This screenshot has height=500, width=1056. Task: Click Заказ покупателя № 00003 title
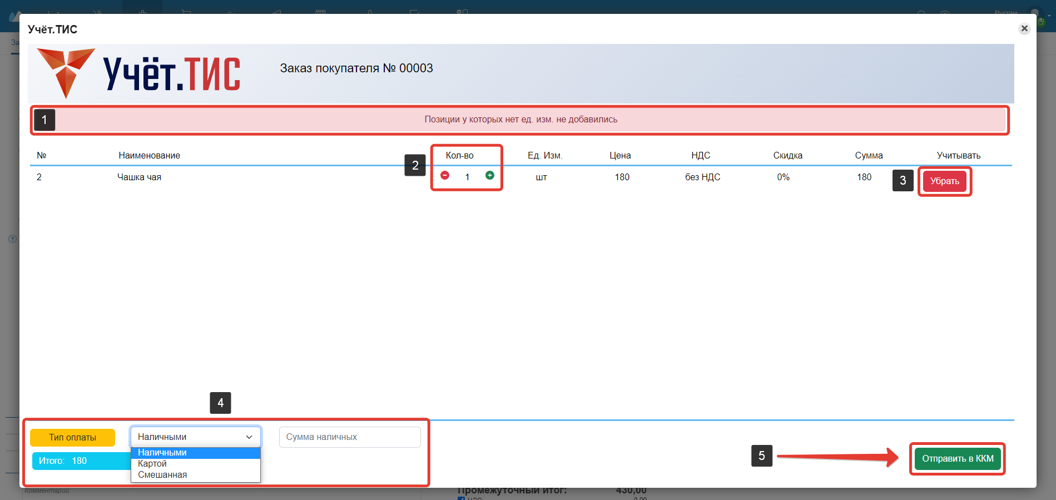356,68
